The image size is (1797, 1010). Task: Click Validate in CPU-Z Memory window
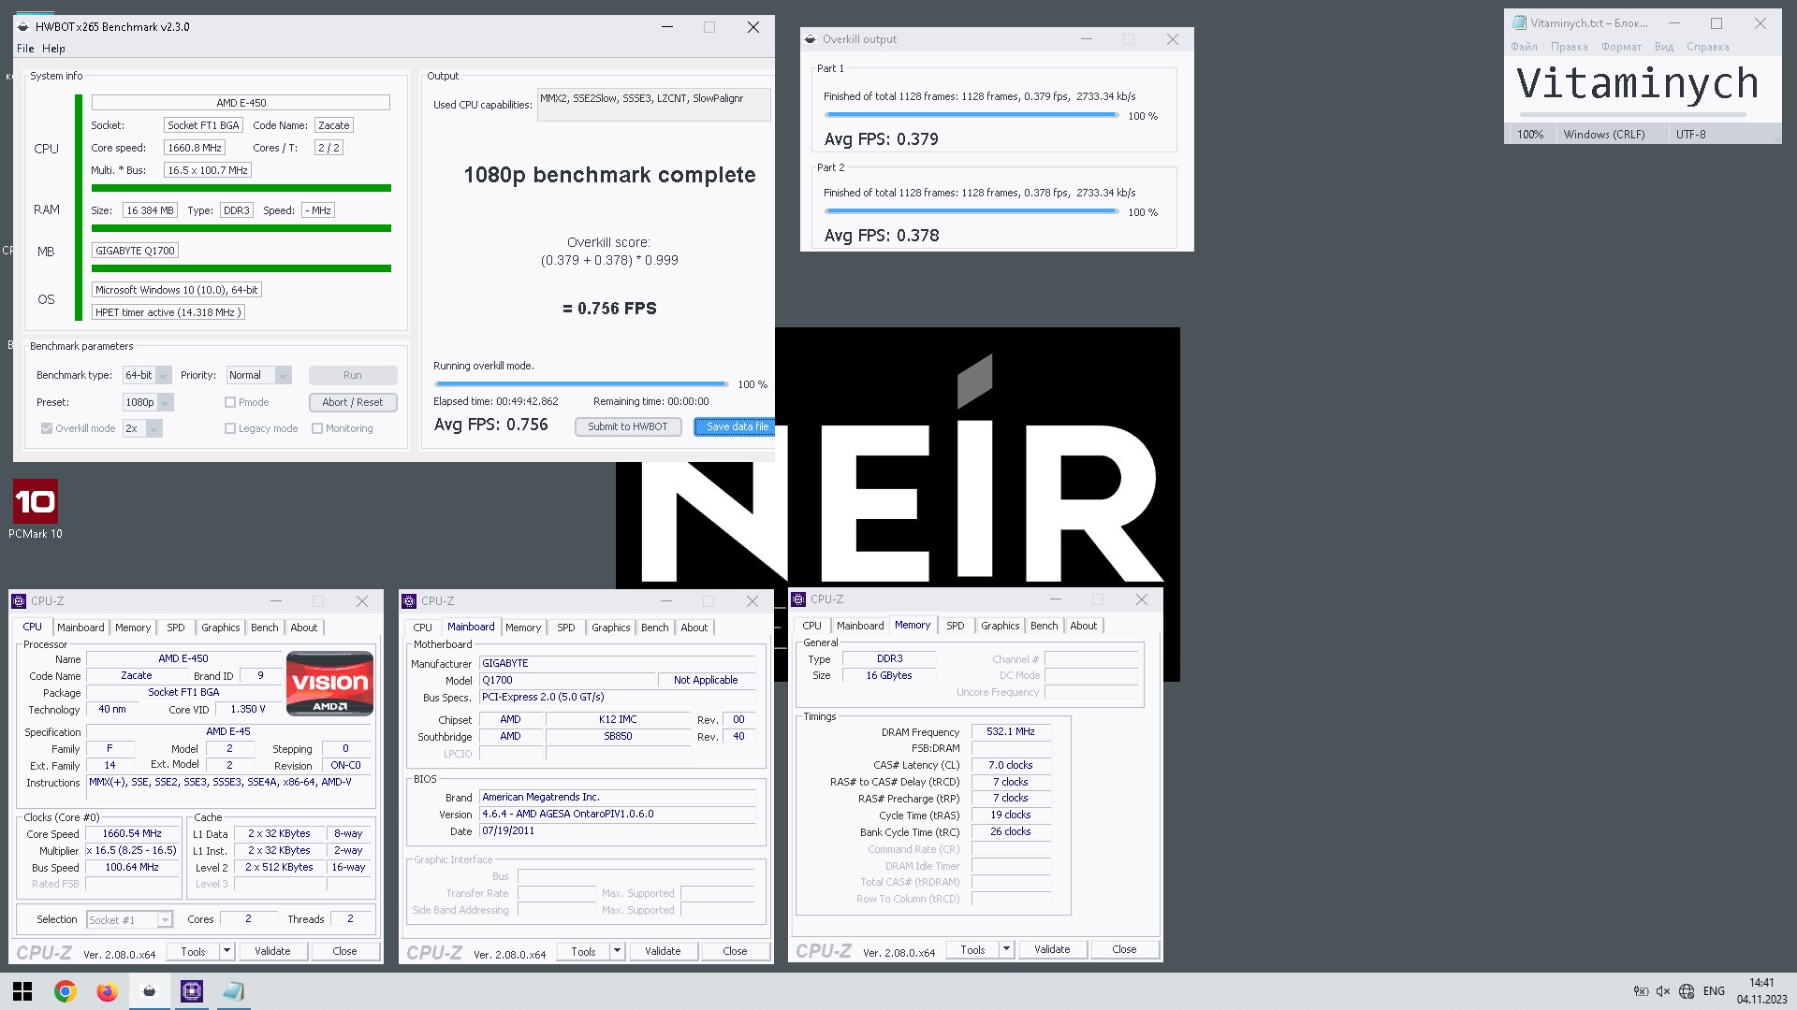[x=1052, y=949]
